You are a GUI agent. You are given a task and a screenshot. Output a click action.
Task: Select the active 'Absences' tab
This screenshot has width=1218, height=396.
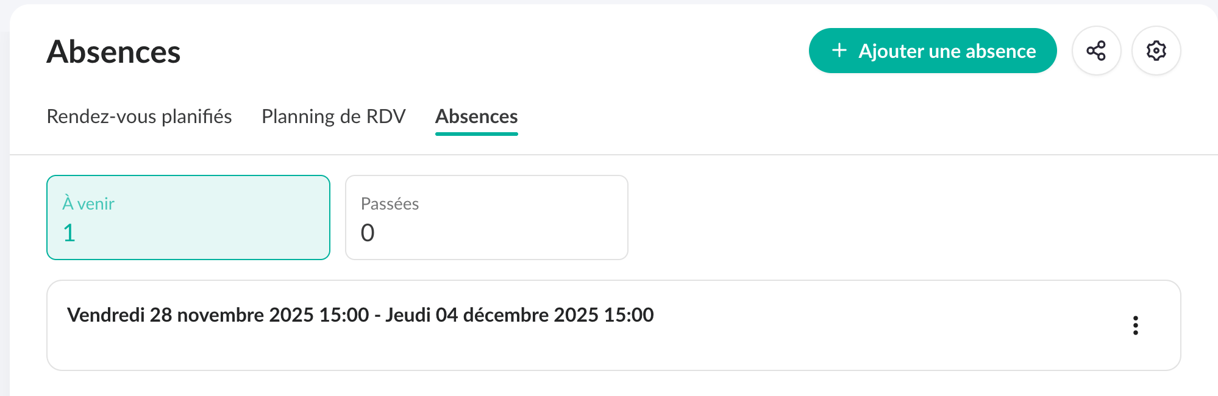pos(476,116)
